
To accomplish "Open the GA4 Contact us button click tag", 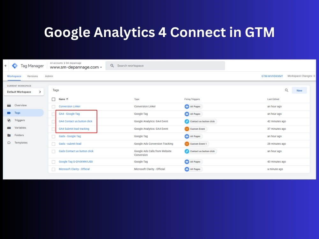I will point(76,121).
